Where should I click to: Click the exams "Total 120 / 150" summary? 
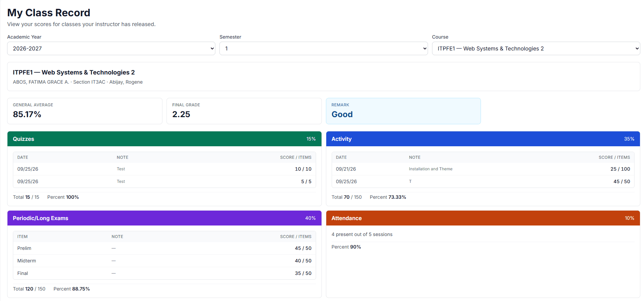point(29,289)
